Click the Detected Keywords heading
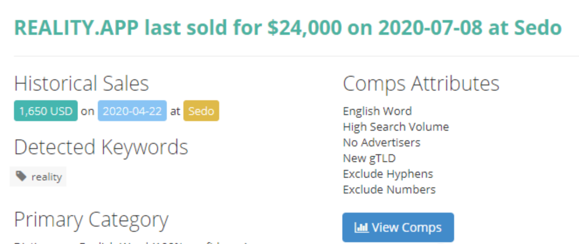Viewport: 579px width, 244px height. click(x=101, y=147)
